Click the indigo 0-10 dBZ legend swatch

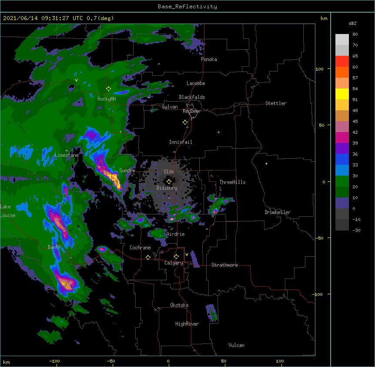(342, 203)
